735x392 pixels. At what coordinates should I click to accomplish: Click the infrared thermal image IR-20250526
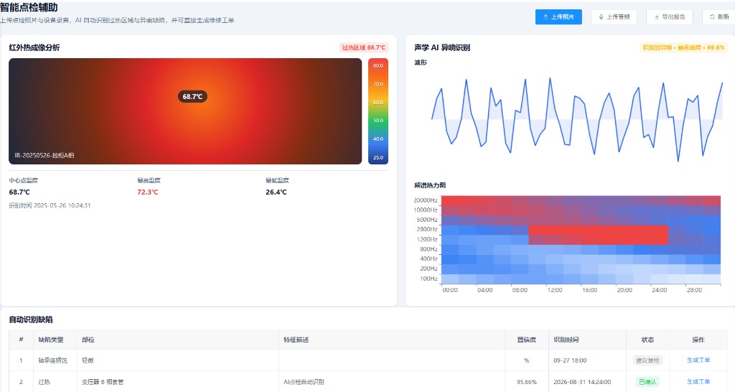(x=185, y=111)
